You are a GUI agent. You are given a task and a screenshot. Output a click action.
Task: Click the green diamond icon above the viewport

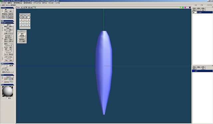(x=183, y=7)
